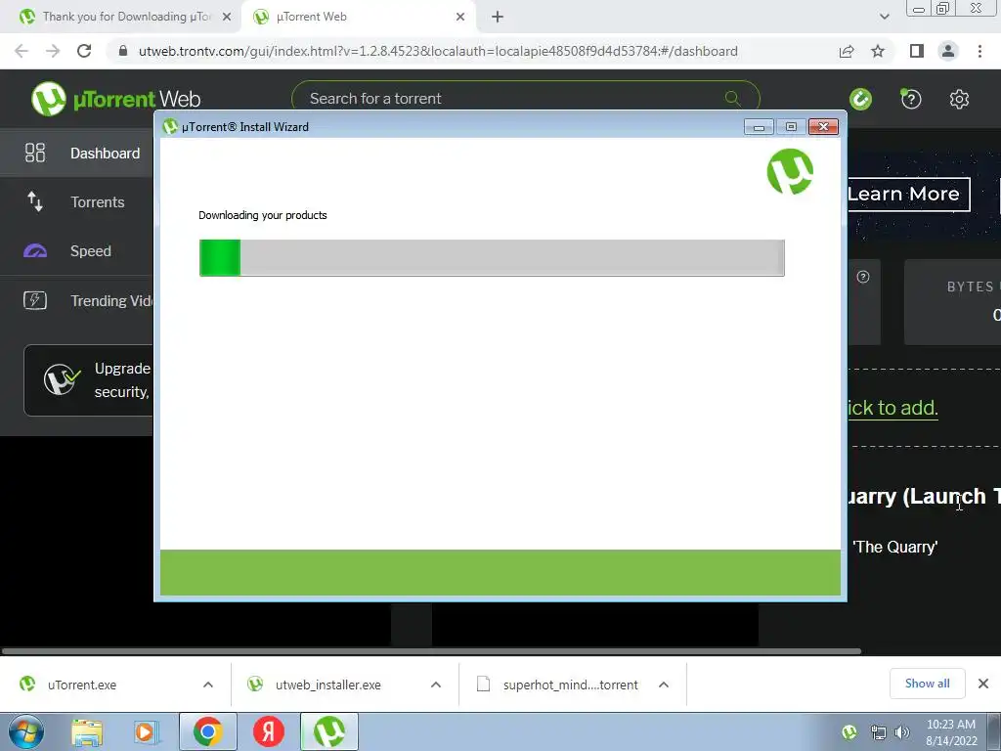Click the volume speaker tray icon

[902, 732]
